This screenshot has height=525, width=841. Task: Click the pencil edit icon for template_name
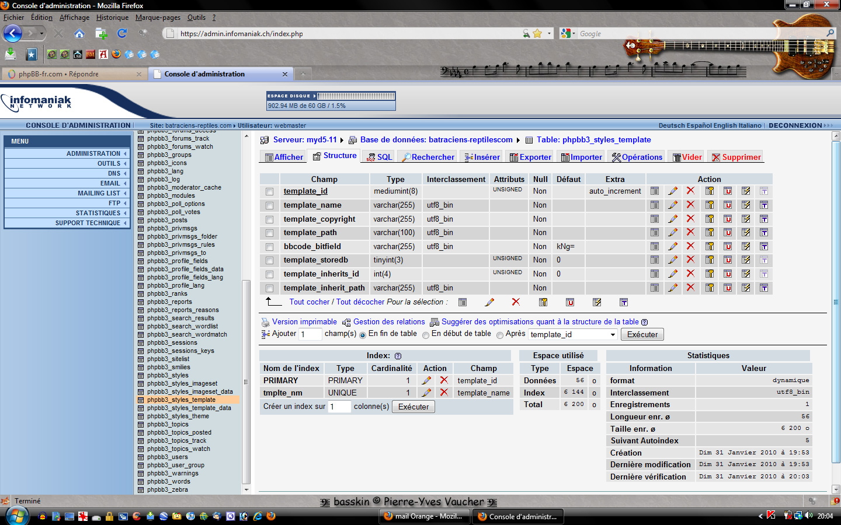pyautogui.click(x=673, y=205)
